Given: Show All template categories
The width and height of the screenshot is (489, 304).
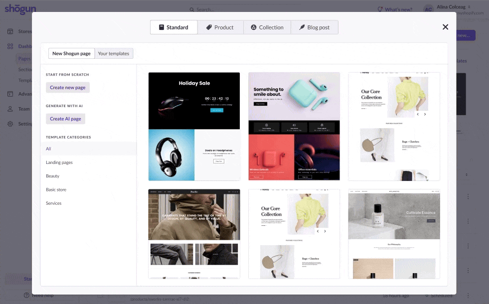Looking at the screenshot, I should coord(48,149).
